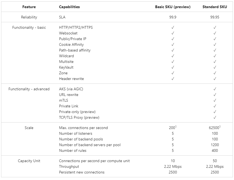Click the Basic SKU checkmark for Cookie Affinity

173,44
